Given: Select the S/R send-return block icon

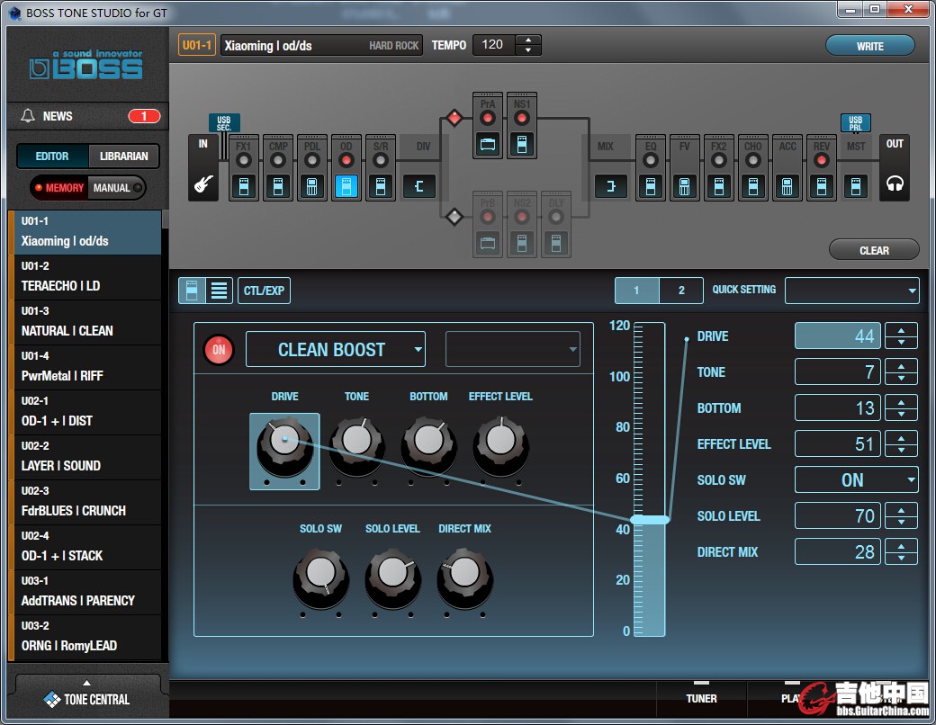Looking at the screenshot, I should 380,186.
